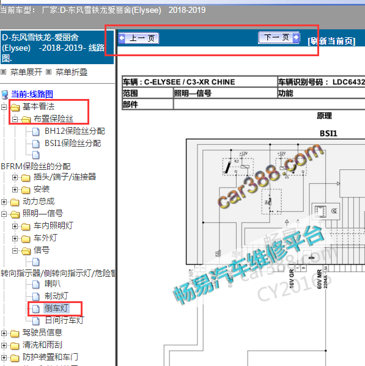
Task: Click the folder icon beside 基本看法
Action: pos(15,108)
